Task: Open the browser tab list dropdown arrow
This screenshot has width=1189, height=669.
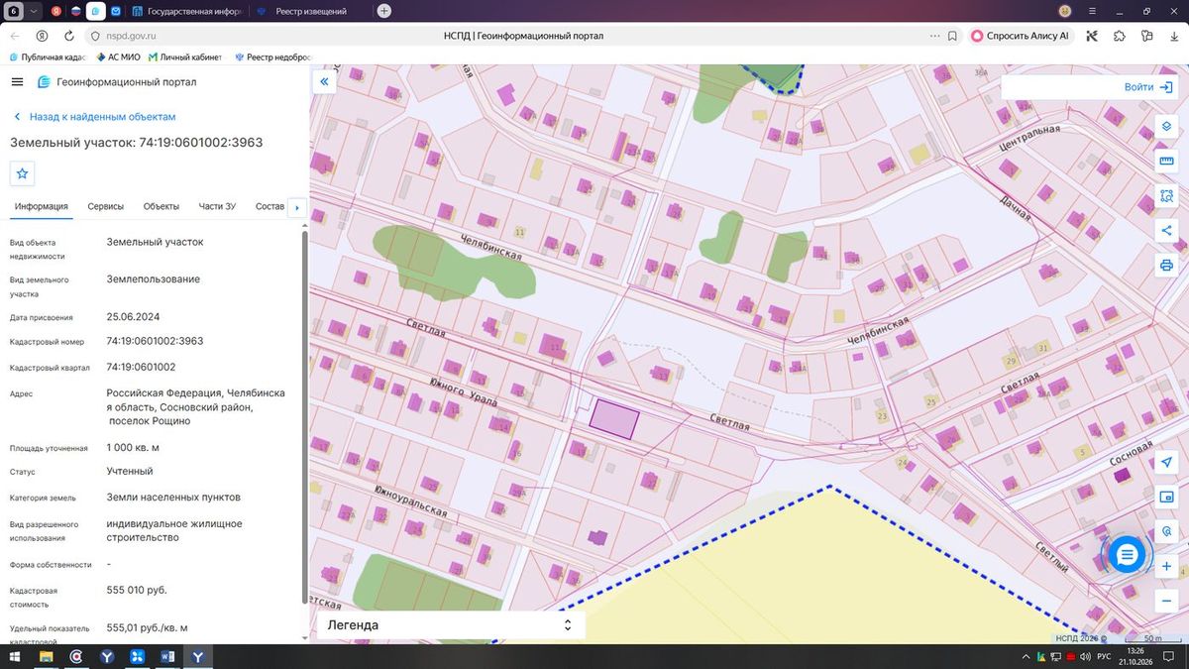Action: (35, 11)
